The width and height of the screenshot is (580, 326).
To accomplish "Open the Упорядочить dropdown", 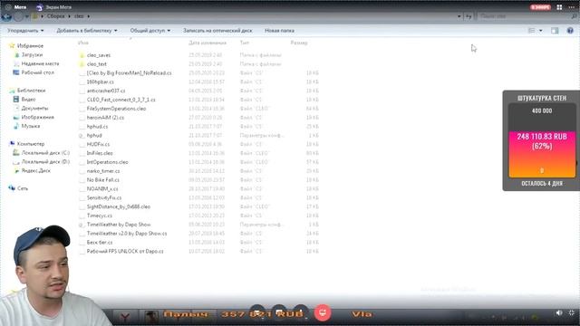I will point(25,31).
